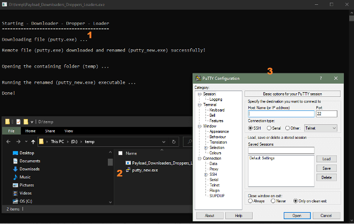
Task: Click the Videos icon in Explorer sidebar
Action: pos(16,193)
